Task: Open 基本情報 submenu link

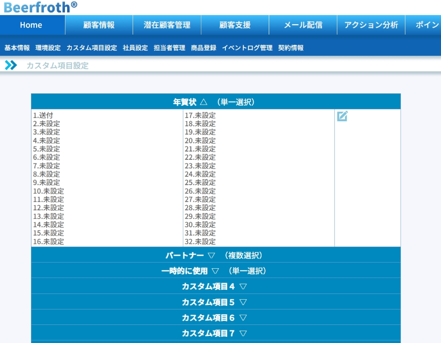Action: coord(17,48)
